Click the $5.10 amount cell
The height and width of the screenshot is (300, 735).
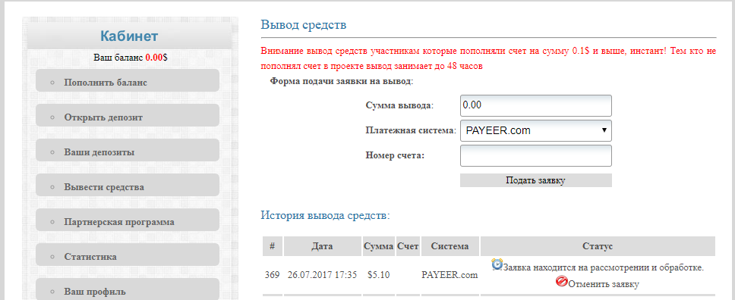click(x=378, y=275)
